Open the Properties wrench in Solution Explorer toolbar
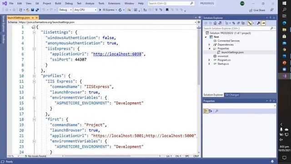291x164 pixels. [x=259, y=23]
